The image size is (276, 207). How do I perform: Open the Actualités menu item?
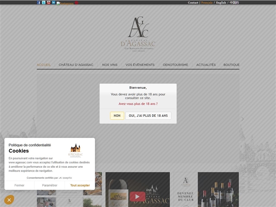[x=206, y=65]
